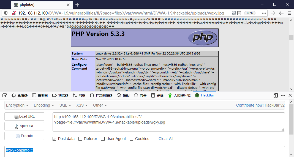Toggle reader view icon
This screenshot has height=157, width=294.
point(239,13)
